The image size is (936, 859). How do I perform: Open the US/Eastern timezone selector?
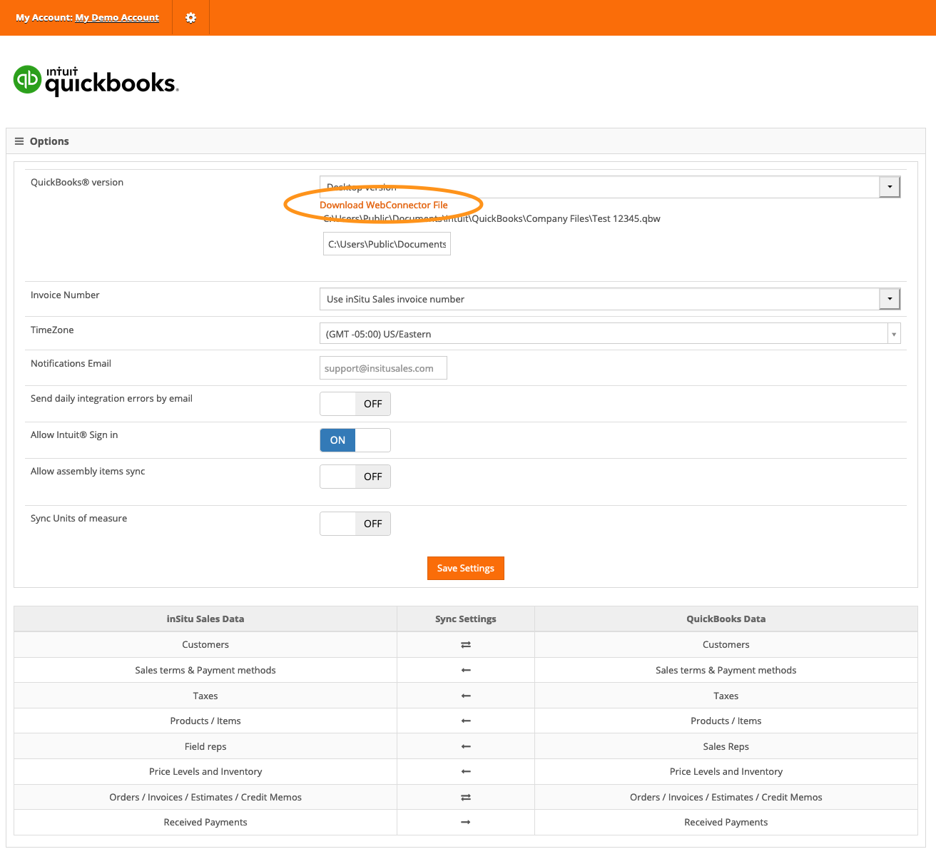(610, 333)
